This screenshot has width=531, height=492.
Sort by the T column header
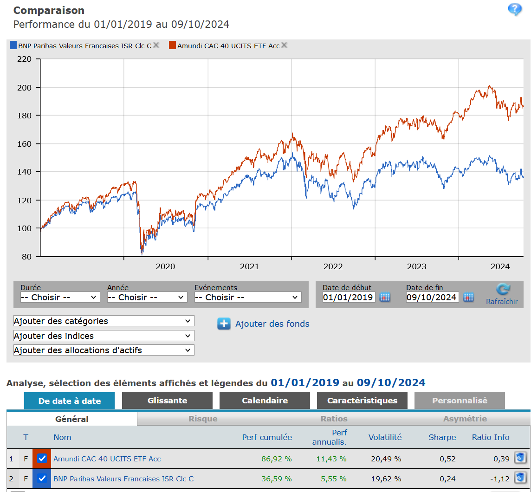click(x=26, y=437)
